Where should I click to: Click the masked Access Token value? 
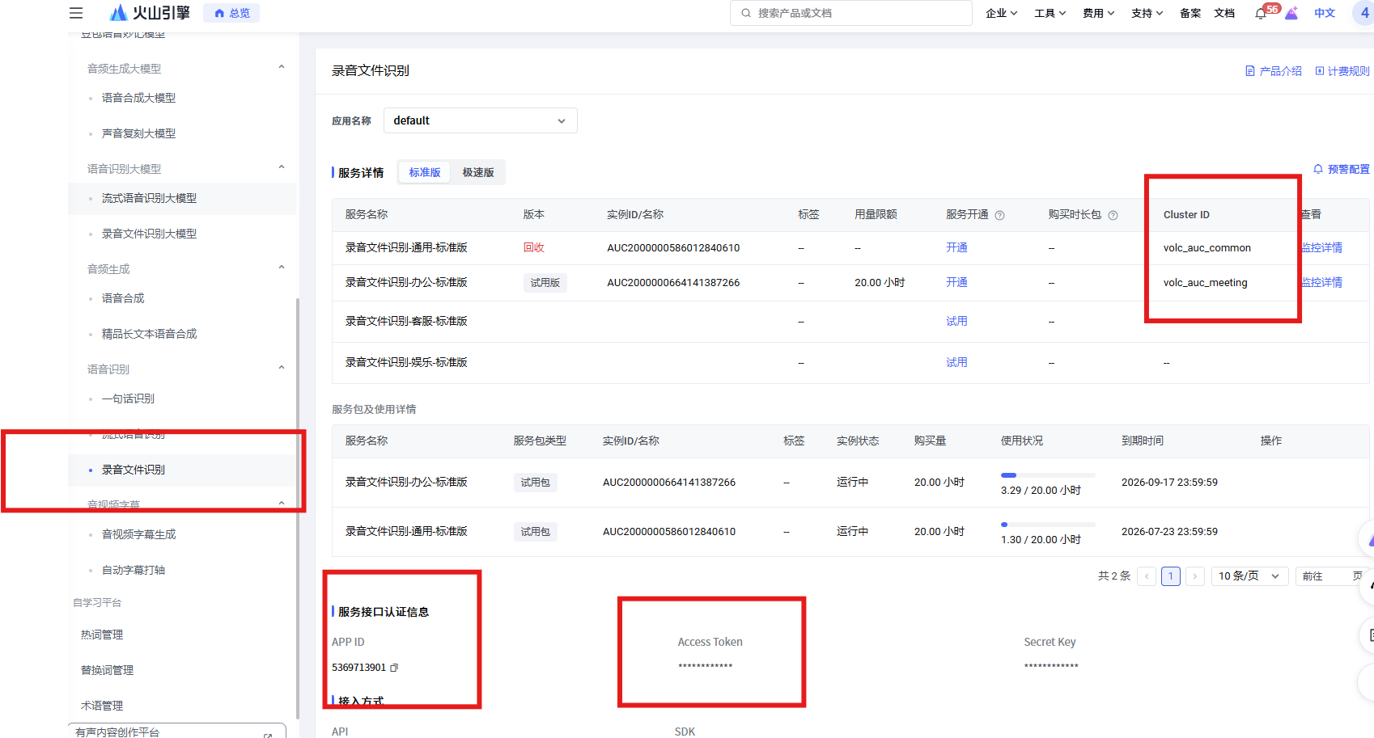[706, 666]
